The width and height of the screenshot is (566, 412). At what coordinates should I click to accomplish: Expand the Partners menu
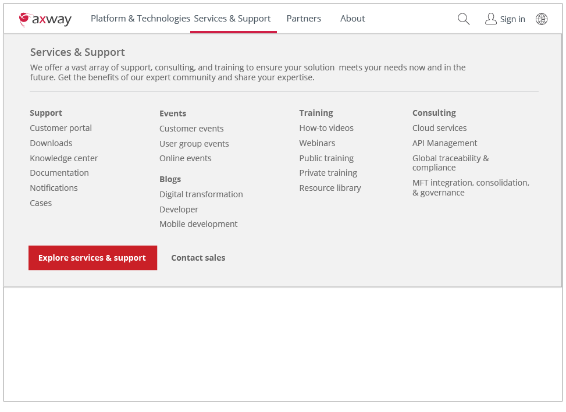coord(304,19)
